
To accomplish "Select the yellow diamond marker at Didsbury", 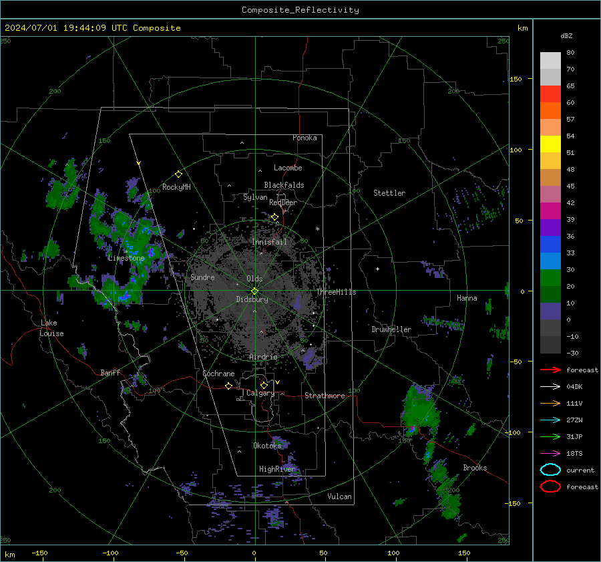I will click(x=254, y=291).
